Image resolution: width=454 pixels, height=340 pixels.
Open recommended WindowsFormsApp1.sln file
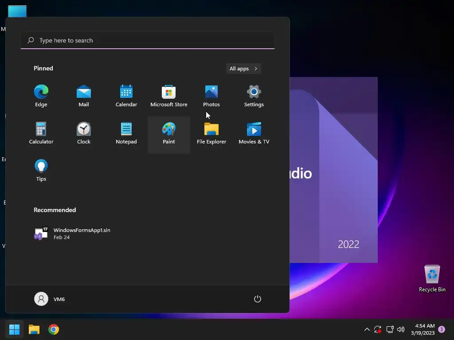coord(72,233)
